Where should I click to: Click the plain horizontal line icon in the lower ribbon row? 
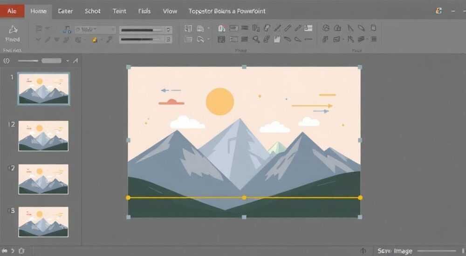tap(309, 39)
